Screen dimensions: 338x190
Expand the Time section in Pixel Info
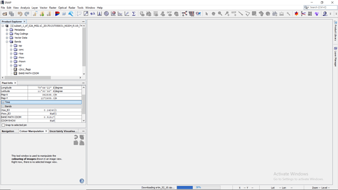pyautogui.click(x=3, y=102)
